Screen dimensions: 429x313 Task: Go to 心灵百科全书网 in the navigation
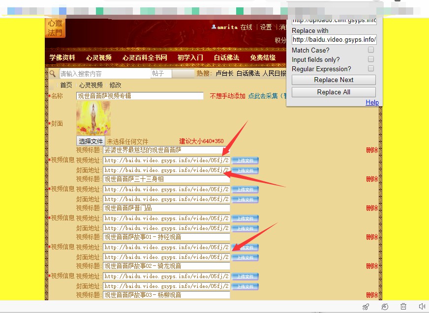145,57
